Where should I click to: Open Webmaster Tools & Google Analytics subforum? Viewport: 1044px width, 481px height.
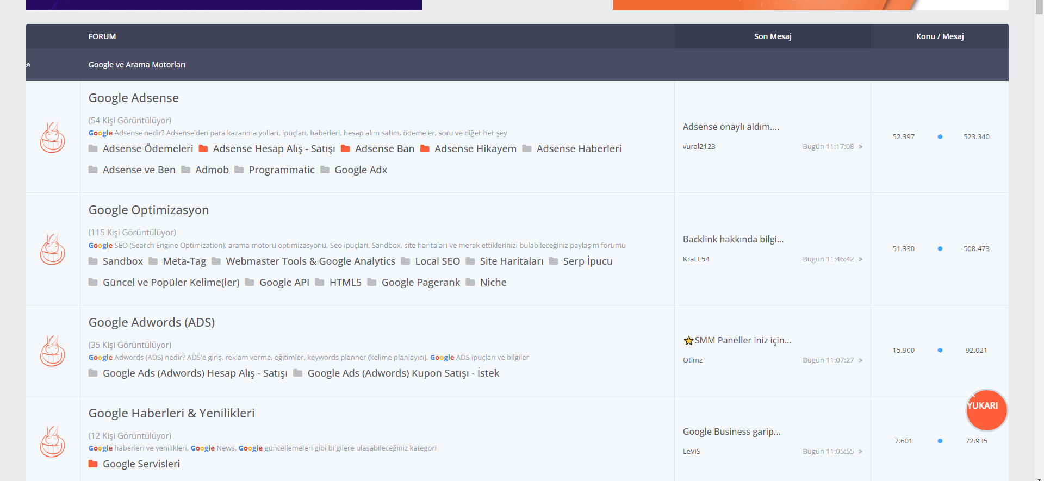(310, 261)
